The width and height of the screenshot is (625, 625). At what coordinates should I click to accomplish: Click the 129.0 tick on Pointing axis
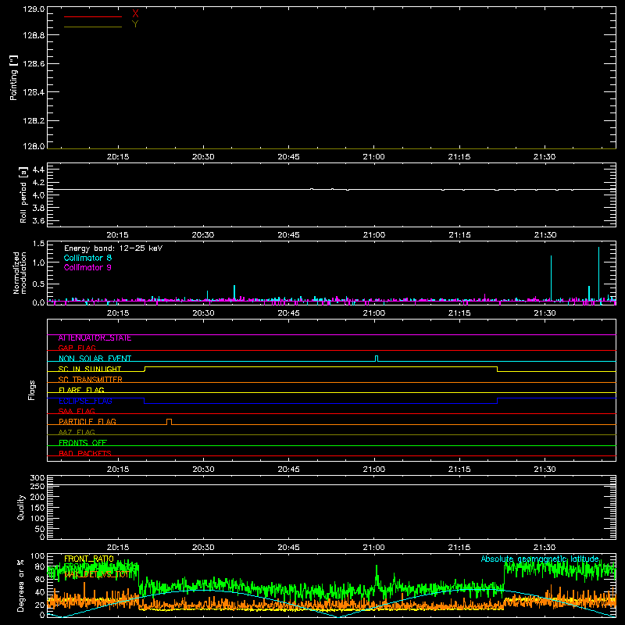pos(34,9)
